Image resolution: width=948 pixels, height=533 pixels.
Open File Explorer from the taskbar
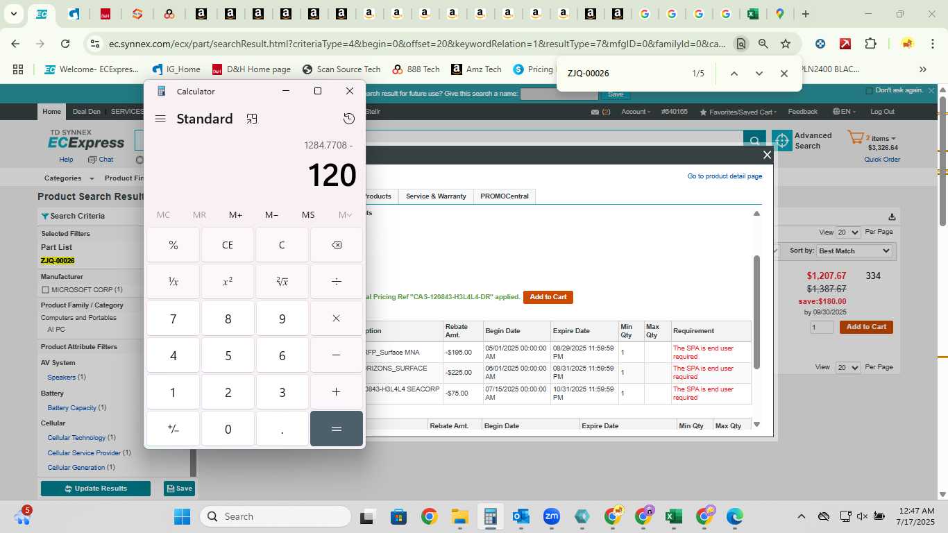pos(459,516)
